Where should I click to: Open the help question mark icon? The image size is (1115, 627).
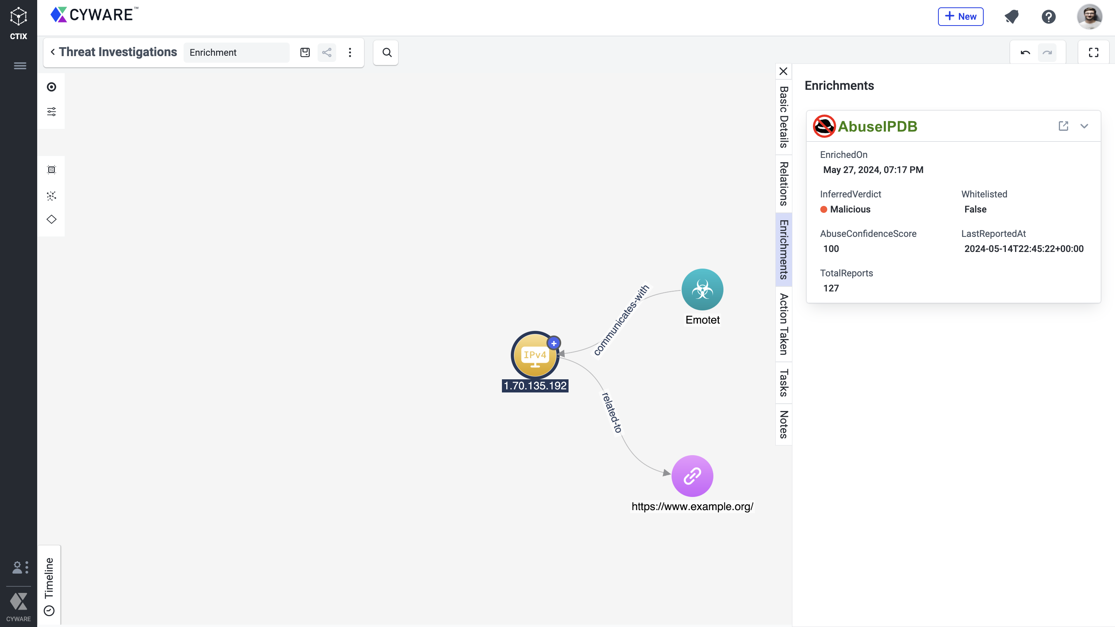[x=1048, y=17]
